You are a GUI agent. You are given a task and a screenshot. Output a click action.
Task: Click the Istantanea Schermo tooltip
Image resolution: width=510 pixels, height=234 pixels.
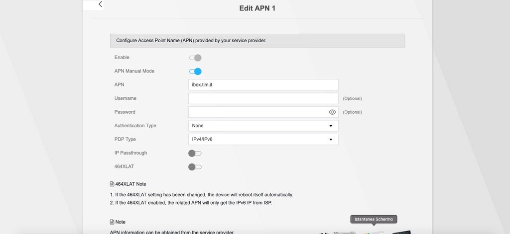pos(374,220)
